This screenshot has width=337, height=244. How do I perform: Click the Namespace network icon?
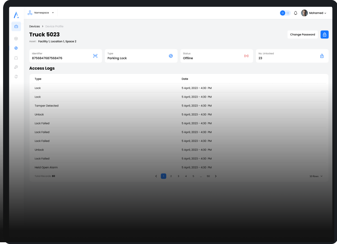click(30, 13)
